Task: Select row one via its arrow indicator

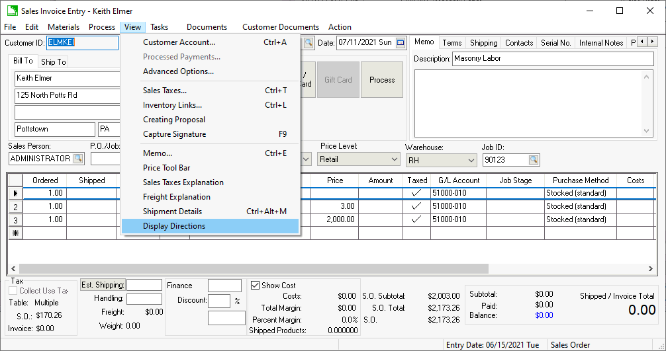Action: pos(15,193)
